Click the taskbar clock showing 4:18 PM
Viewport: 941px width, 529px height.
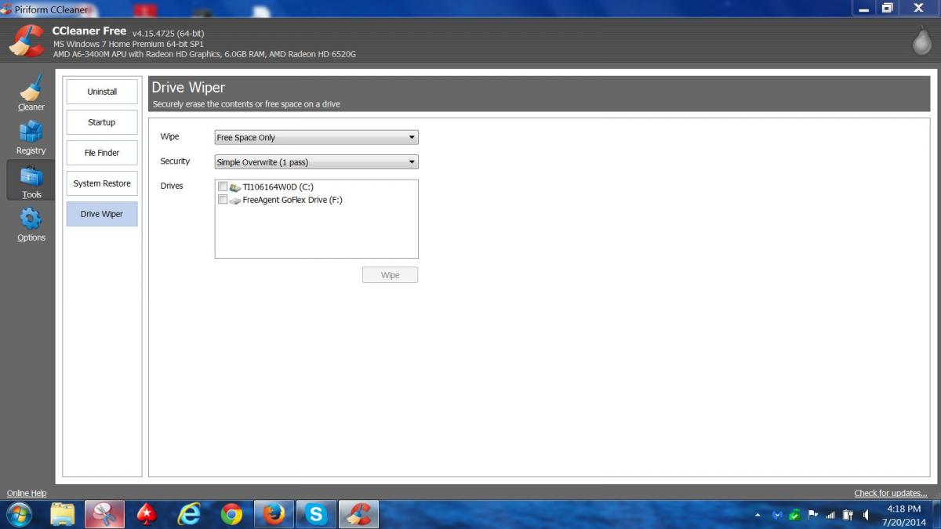click(903, 515)
